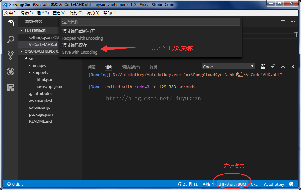The image size is (301, 190).
Task: Open the 转到(G) menu
Action: [76, 13]
